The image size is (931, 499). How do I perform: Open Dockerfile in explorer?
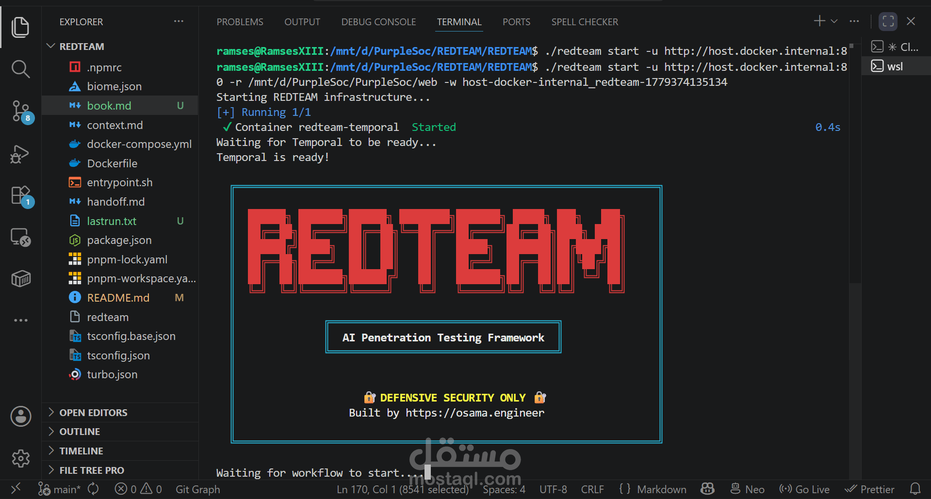(120, 163)
